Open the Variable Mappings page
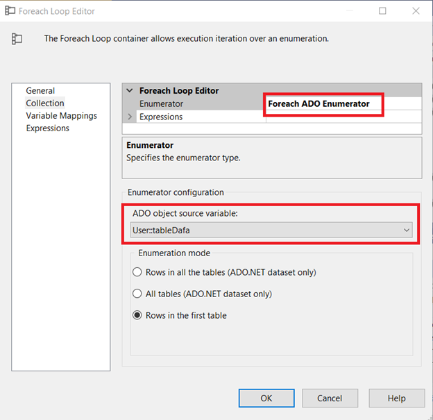433x420 pixels. pyautogui.click(x=61, y=115)
